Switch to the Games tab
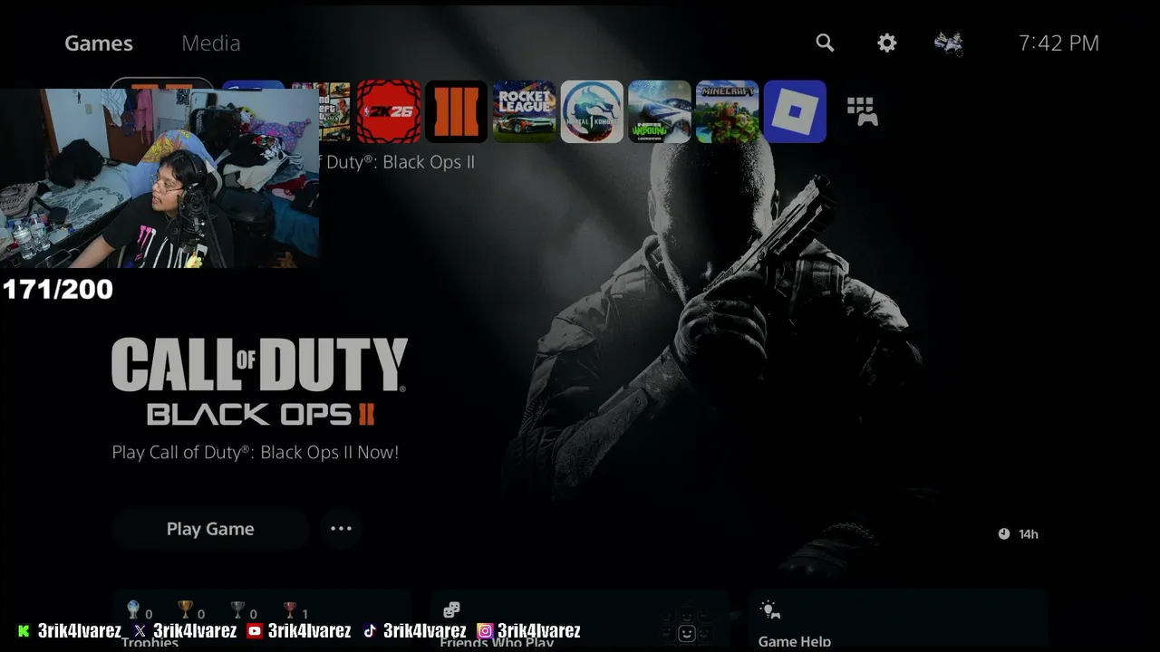 coord(99,43)
